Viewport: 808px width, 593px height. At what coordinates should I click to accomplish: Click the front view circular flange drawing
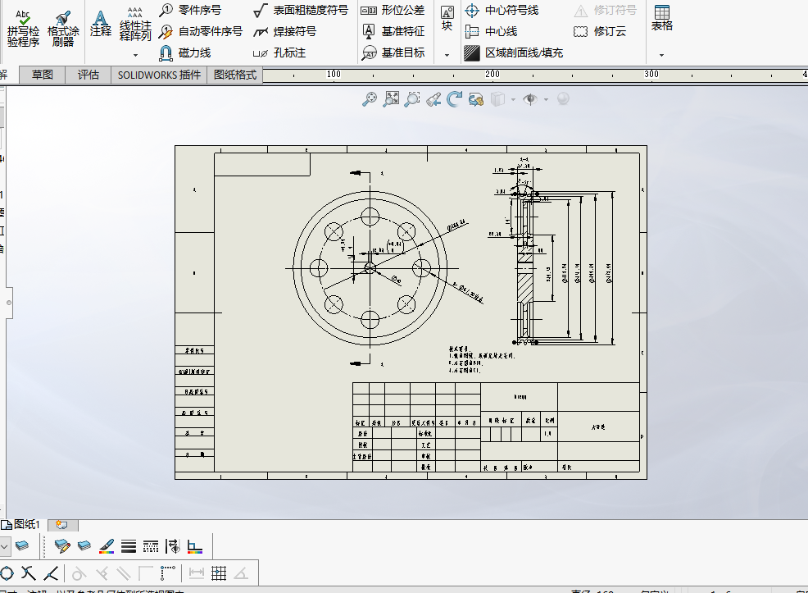[x=370, y=268]
